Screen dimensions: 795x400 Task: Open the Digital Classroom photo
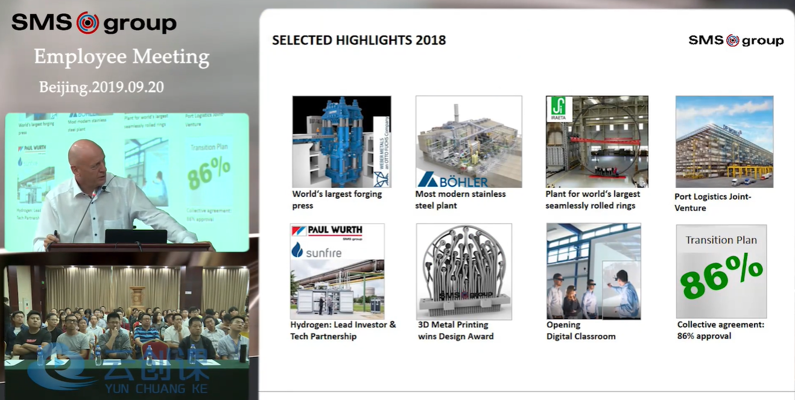click(594, 271)
